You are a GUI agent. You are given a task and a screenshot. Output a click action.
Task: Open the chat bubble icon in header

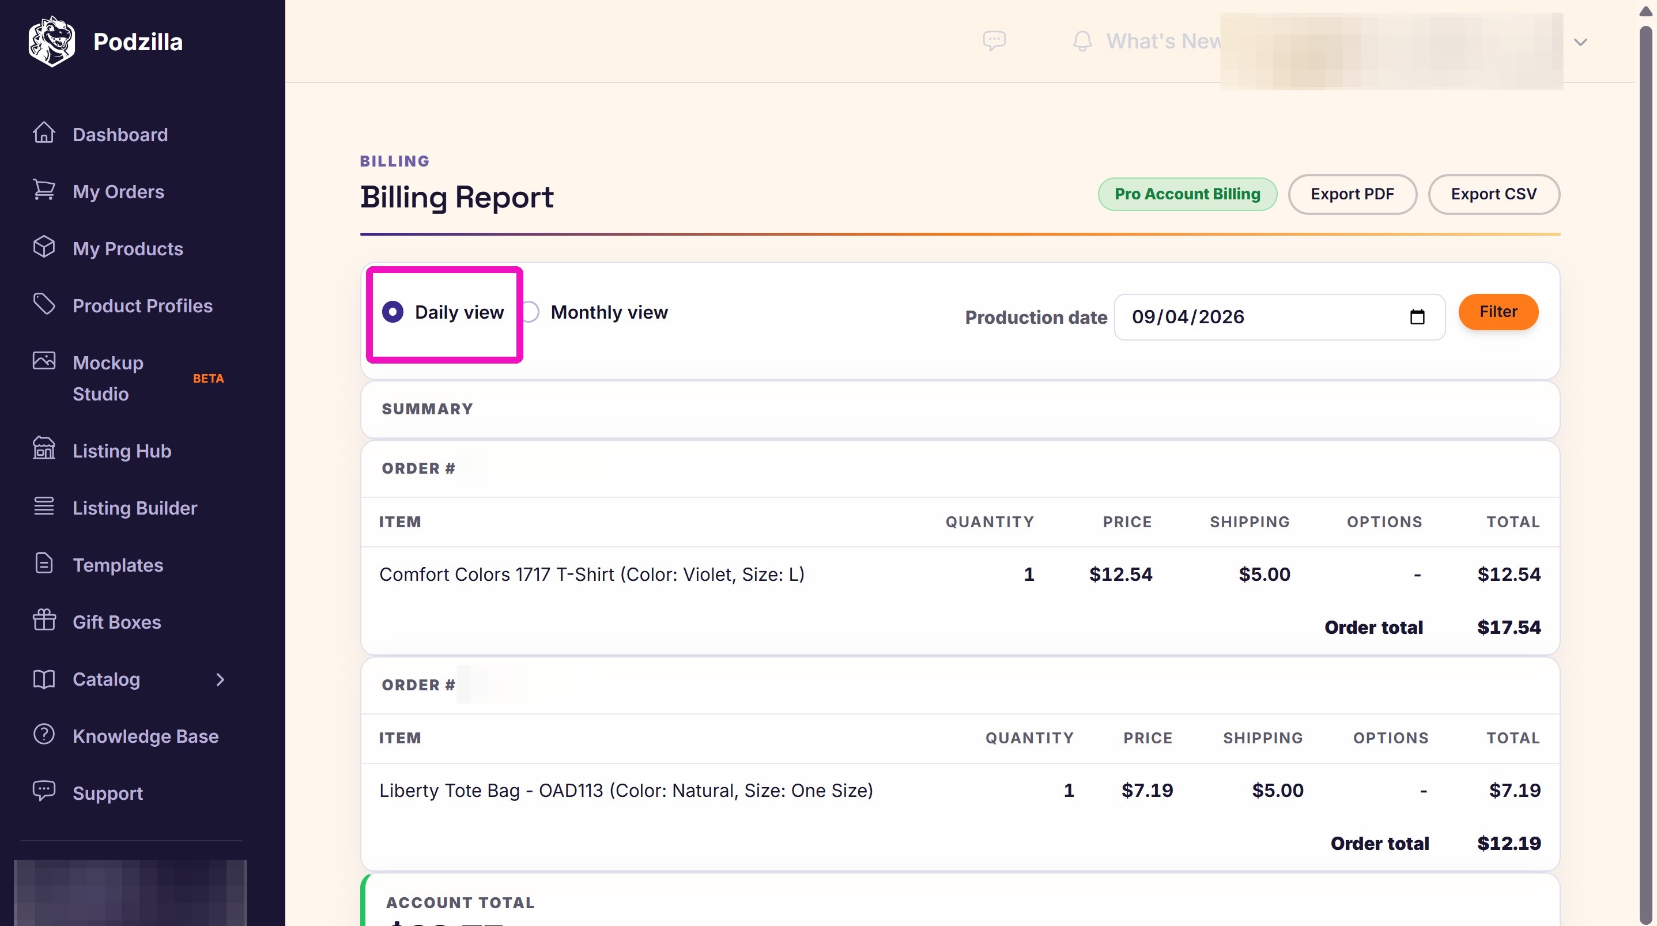[x=994, y=40]
